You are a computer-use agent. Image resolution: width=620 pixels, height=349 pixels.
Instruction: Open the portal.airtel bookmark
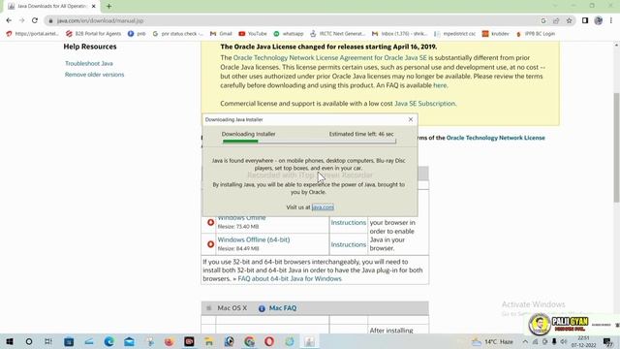(32, 34)
